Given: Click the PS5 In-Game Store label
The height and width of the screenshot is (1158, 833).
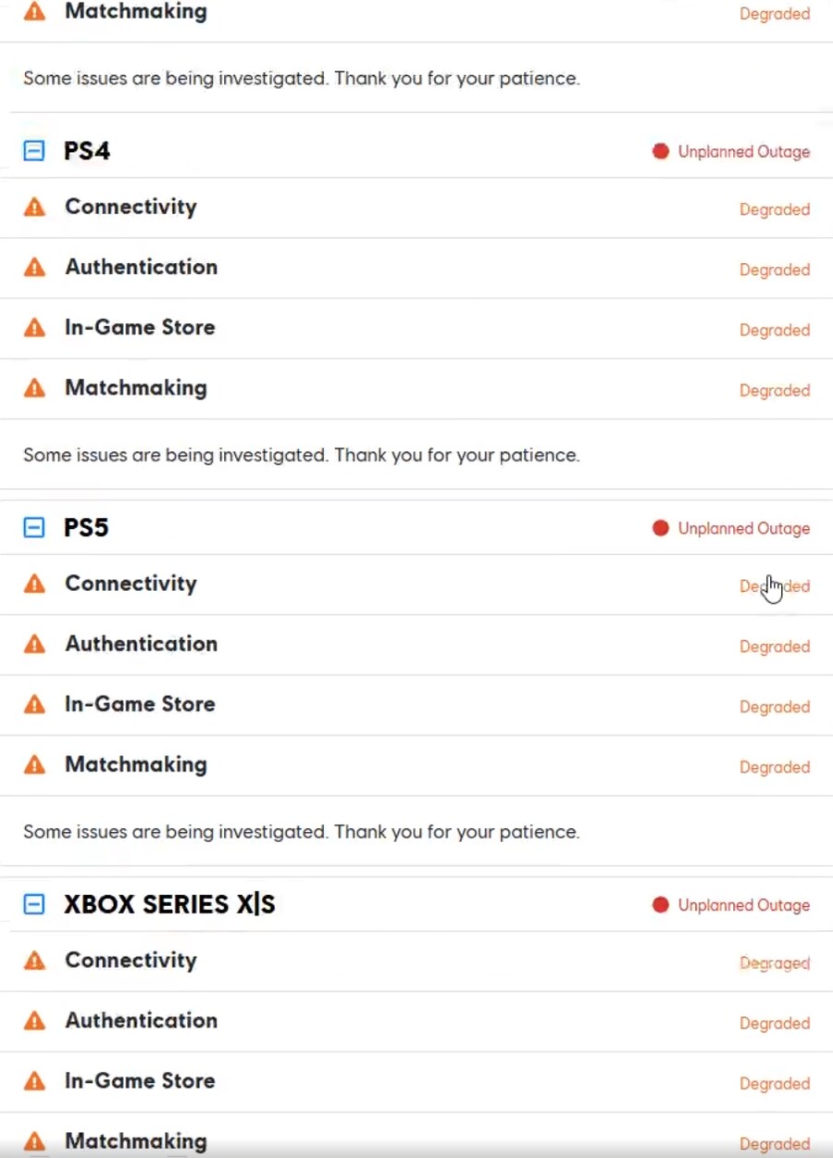Looking at the screenshot, I should (140, 704).
